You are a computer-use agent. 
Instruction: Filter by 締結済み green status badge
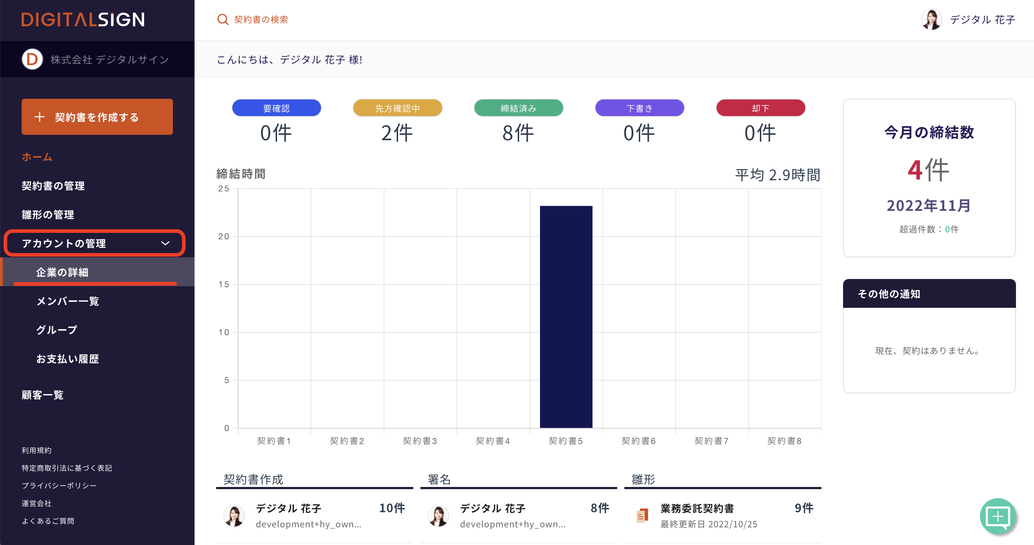coord(518,108)
